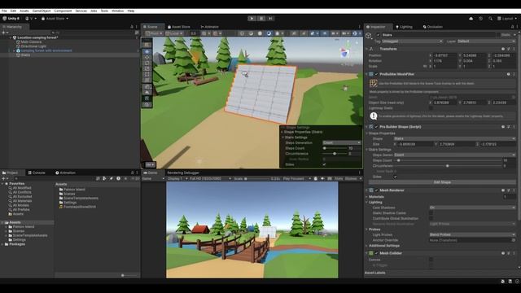521x293 pixels.
Task: Open the Cast Shadows dropdown
Action: coord(472,208)
